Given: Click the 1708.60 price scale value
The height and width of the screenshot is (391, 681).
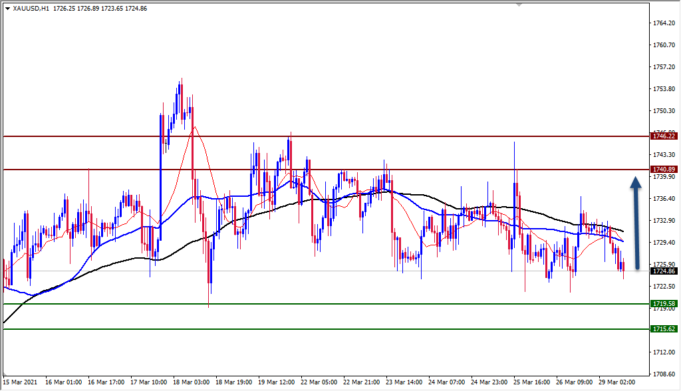Looking at the screenshot, I should point(664,374).
